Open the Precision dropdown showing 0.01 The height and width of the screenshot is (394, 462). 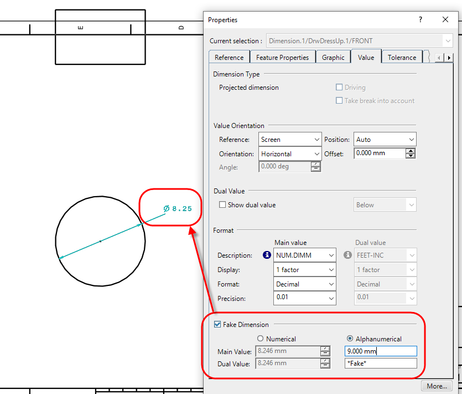coord(305,298)
